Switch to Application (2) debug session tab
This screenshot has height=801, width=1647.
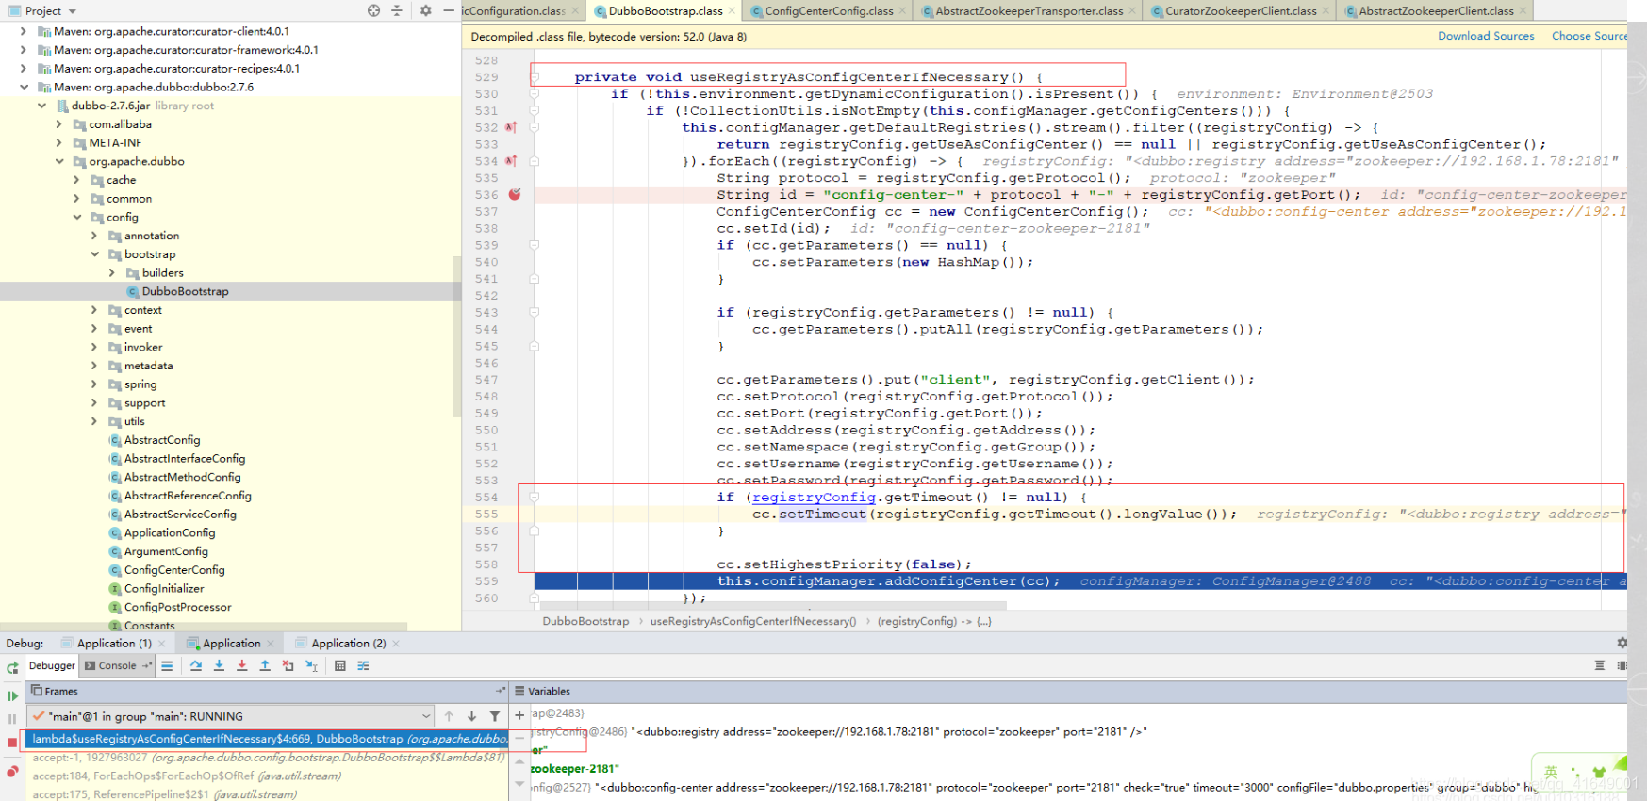[x=348, y=643]
